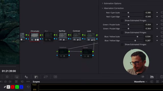This screenshot has height=91, width=163.
Task: Reset all curves with circular arrow icon
Action: (22, 82)
